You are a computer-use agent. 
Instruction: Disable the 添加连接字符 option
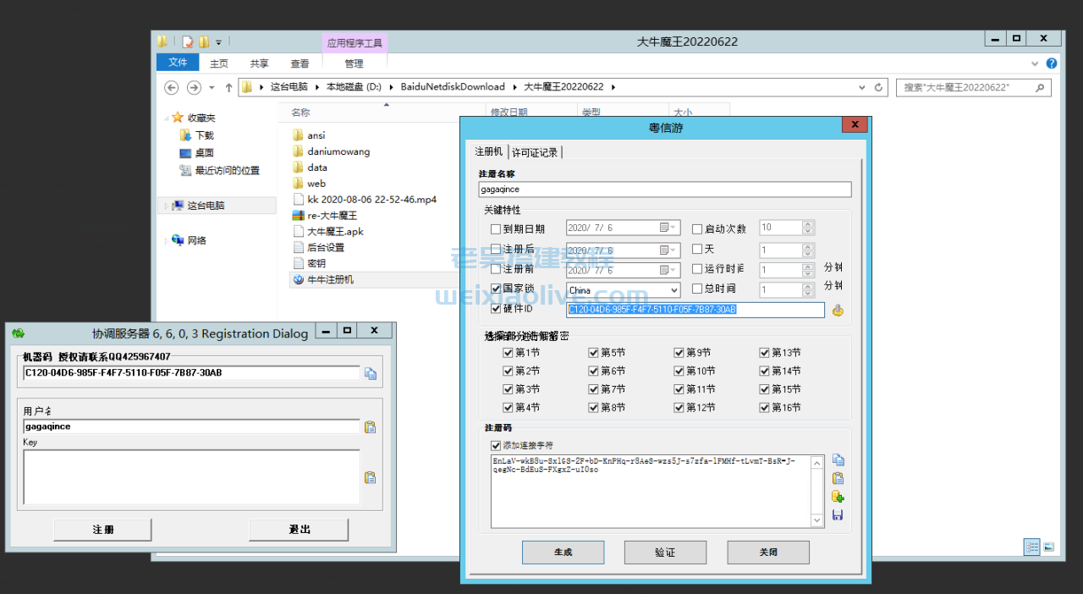496,447
